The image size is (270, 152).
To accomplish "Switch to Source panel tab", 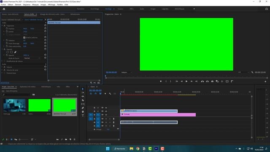I will coord(10,14).
